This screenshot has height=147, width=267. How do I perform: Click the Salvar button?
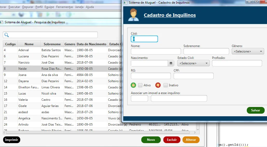click(x=256, y=110)
